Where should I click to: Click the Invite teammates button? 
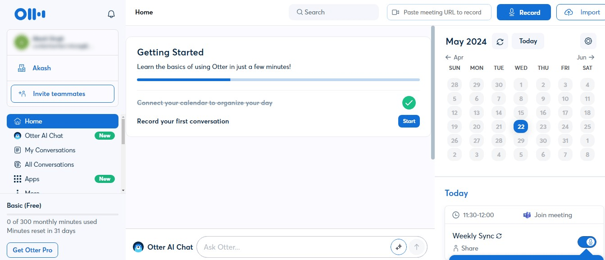tap(62, 93)
